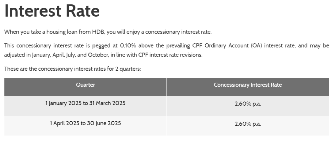The height and width of the screenshot is (149, 331).
Task: Click the "(OA)" abbreviation
Action: pyautogui.click(x=256, y=46)
